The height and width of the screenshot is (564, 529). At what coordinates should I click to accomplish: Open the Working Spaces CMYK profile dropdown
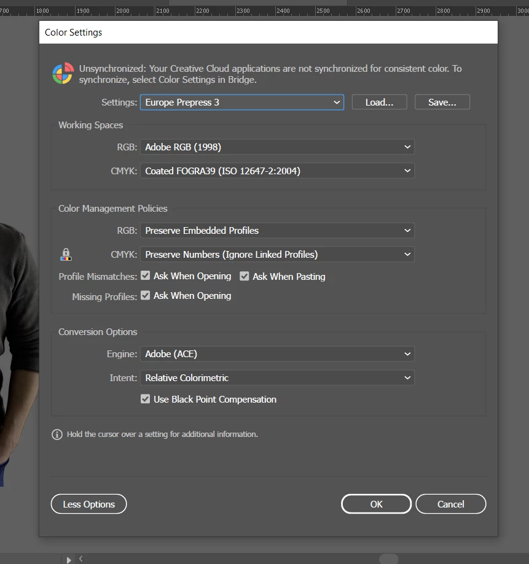tap(277, 171)
